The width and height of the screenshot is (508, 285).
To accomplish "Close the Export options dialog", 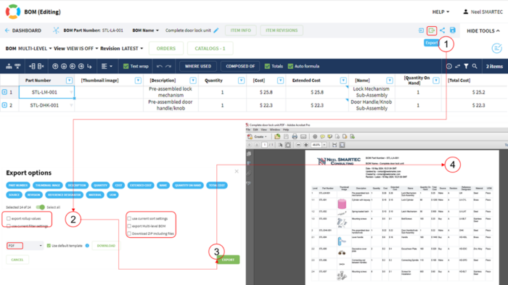I will [x=237, y=171].
